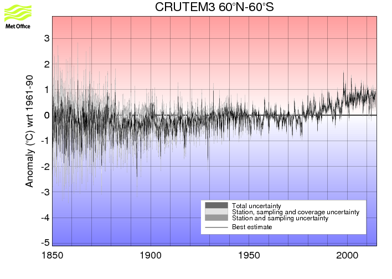Click the y-axis value -2
The image size is (392, 279).
pyautogui.click(x=45, y=167)
